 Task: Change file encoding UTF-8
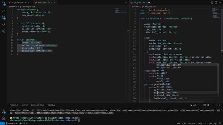pyautogui.click(x=200, y=124)
